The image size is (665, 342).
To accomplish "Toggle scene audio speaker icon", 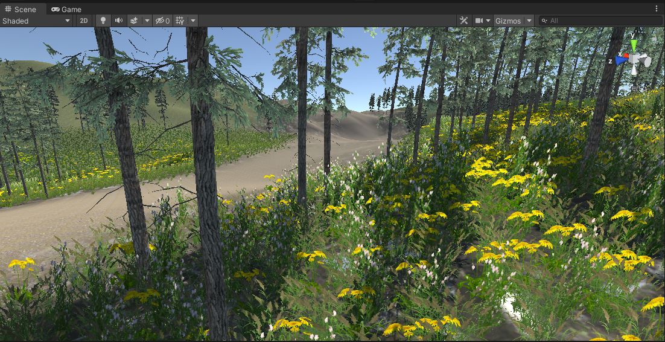I will click(x=119, y=21).
